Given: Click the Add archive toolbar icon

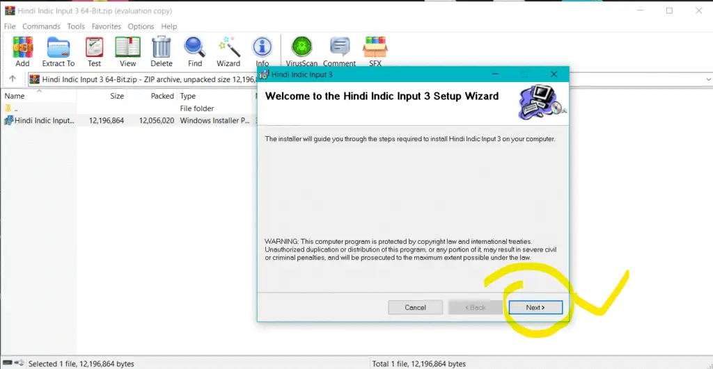Looking at the screenshot, I should click(22, 51).
